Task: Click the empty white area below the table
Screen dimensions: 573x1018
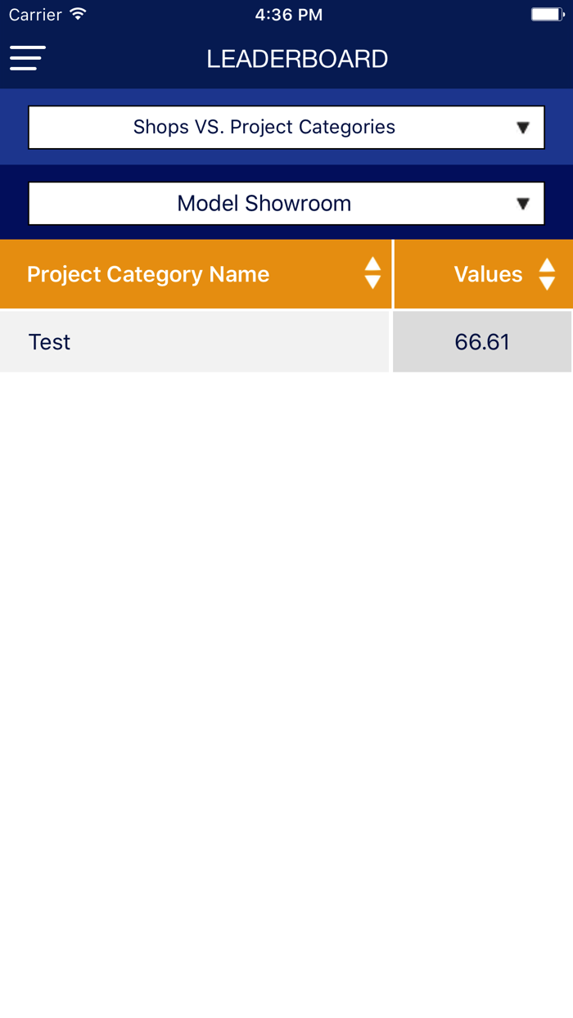Action: (286, 655)
